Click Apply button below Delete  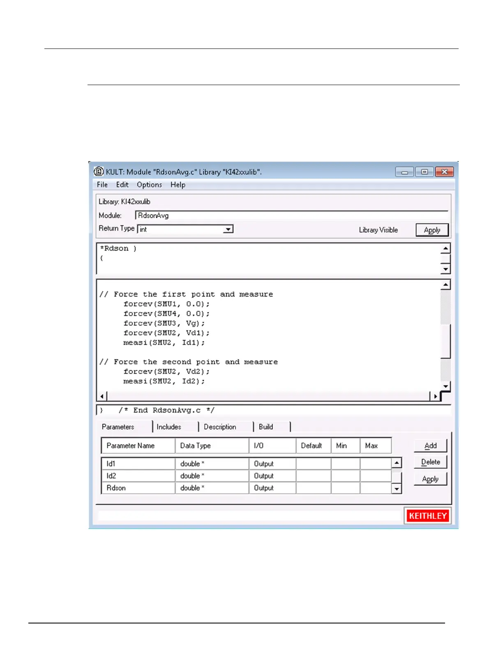[x=430, y=479]
